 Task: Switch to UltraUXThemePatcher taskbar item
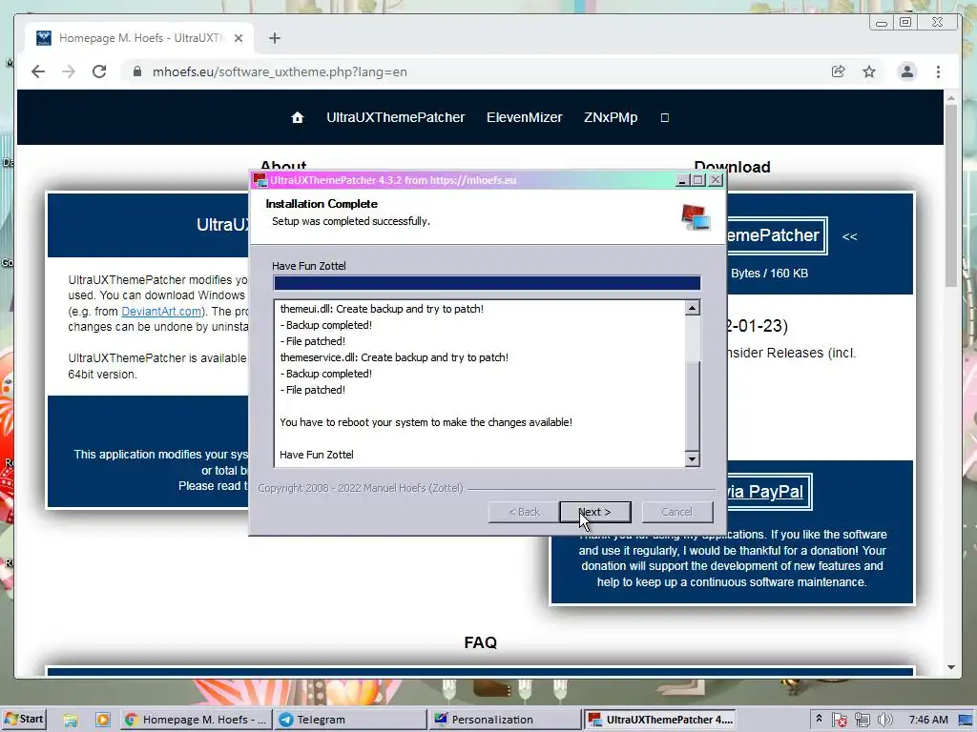660,720
